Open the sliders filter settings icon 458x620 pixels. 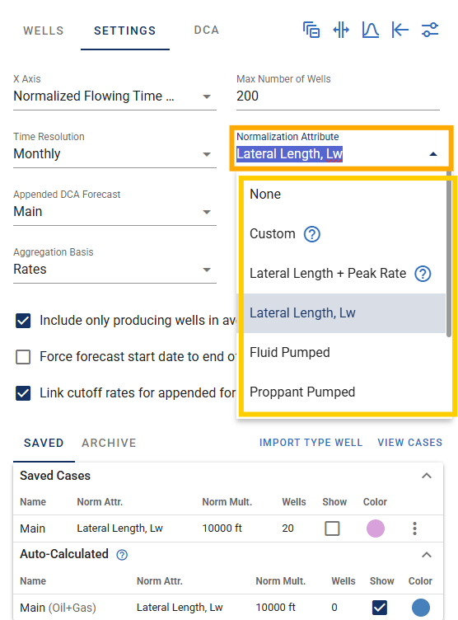tap(429, 30)
